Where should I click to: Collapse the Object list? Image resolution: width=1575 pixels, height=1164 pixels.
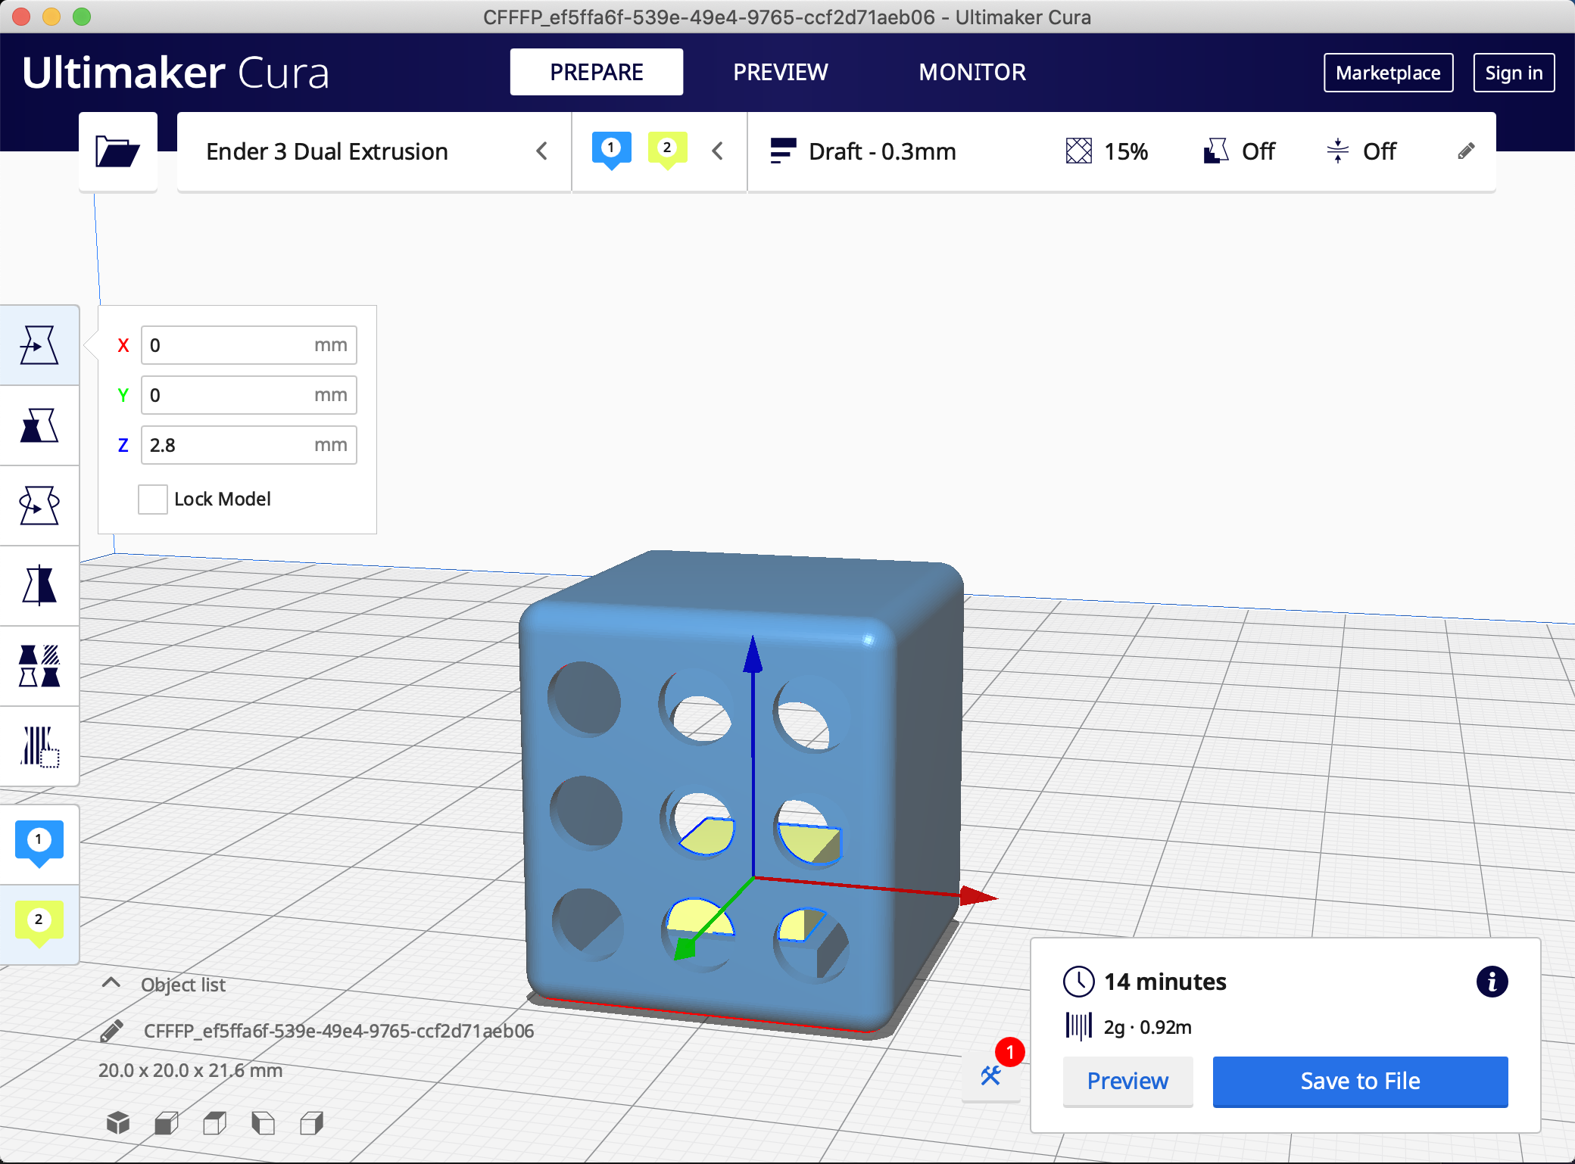(x=111, y=984)
